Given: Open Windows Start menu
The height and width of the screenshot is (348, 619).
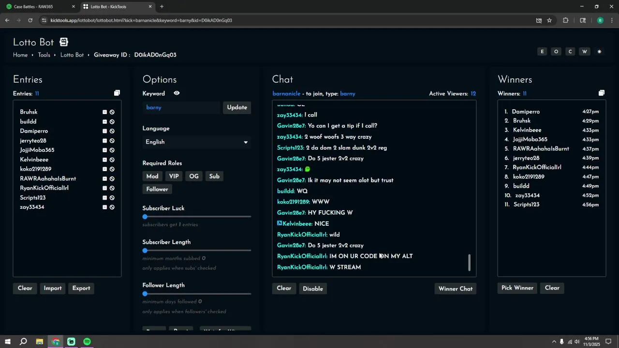Looking at the screenshot, I should pos(7,342).
